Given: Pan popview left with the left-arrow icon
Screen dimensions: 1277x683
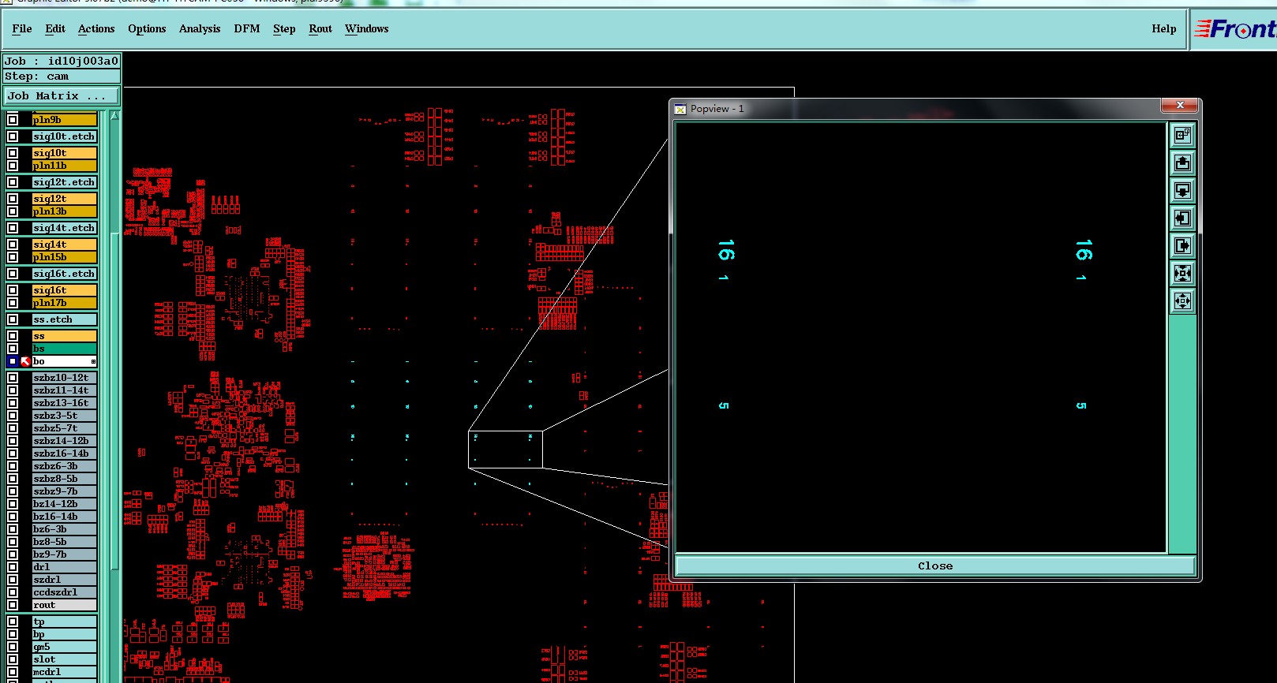Looking at the screenshot, I should coord(1182,218).
